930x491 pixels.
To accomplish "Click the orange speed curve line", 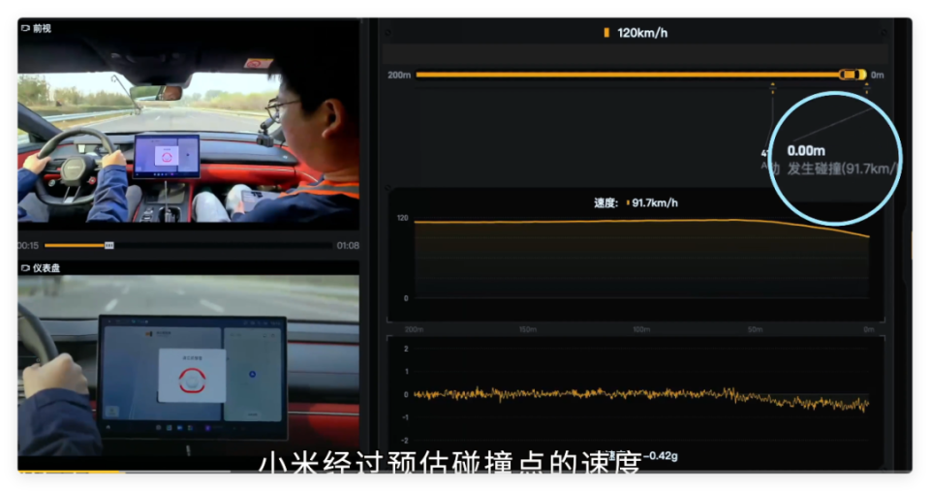I will click(x=641, y=223).
